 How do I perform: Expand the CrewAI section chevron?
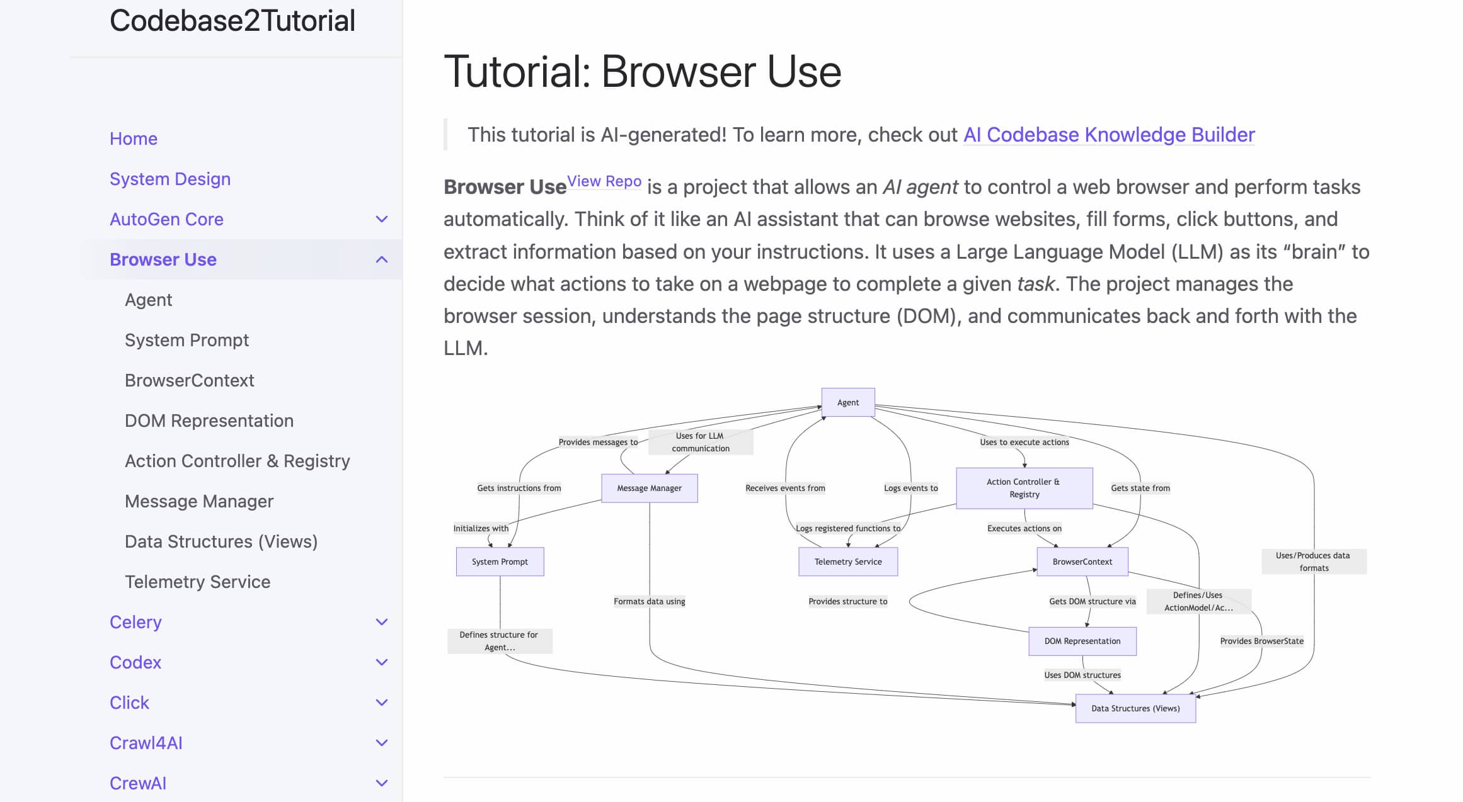pos(381,783)
